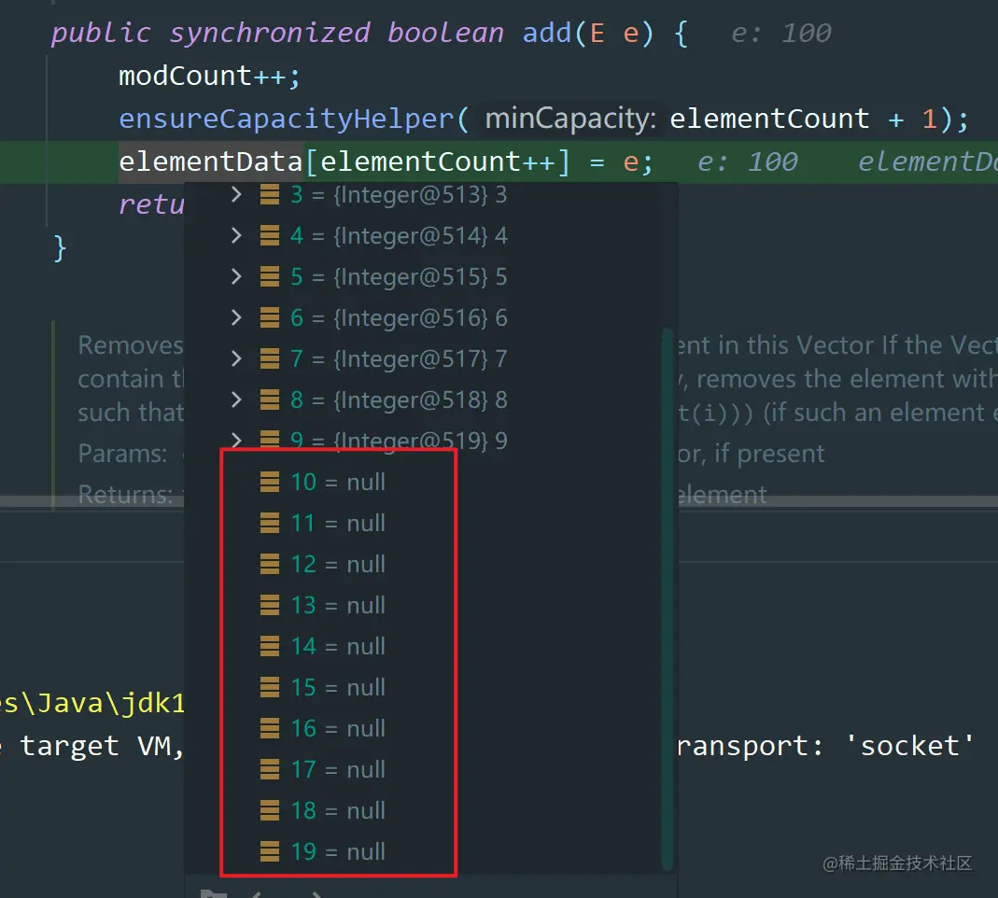Image resolution: width=998 pixels, height=898 pixels.
Task: Click the field icon of element 8
Action: 270,400
